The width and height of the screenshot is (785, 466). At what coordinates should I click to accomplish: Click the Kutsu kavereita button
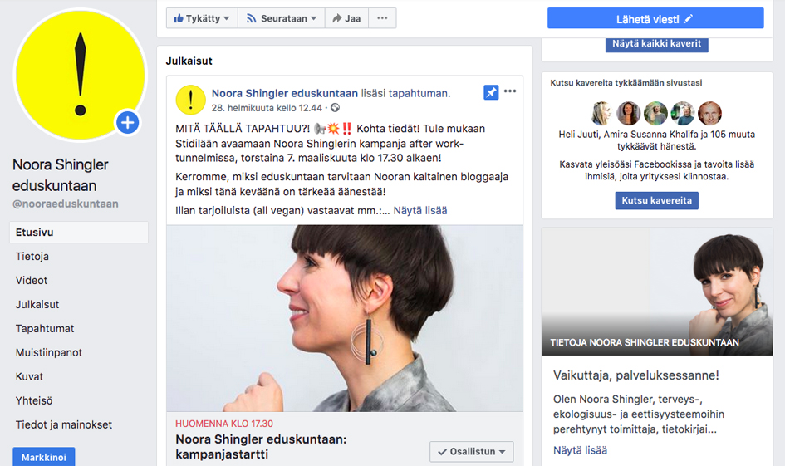click(x=656, y=201)
